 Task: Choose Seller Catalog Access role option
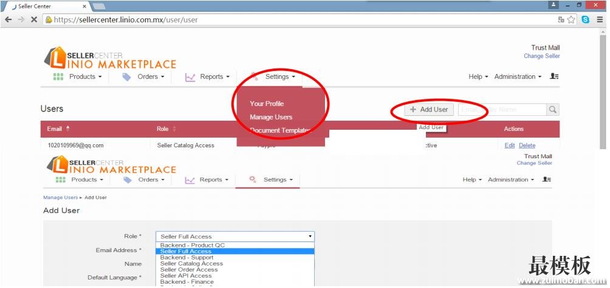coord(235,264)
